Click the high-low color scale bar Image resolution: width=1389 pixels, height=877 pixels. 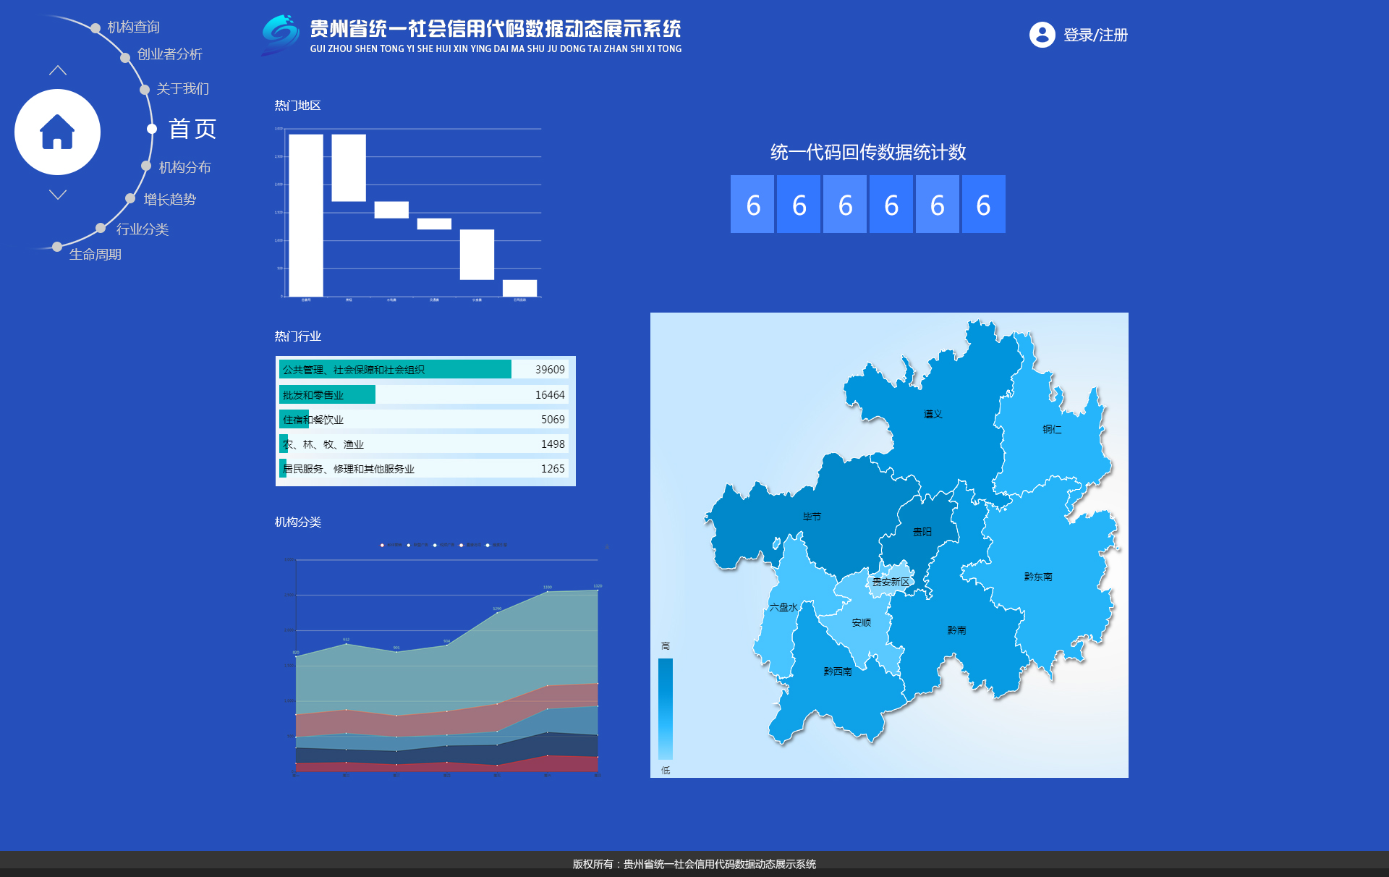click(665, 708)
